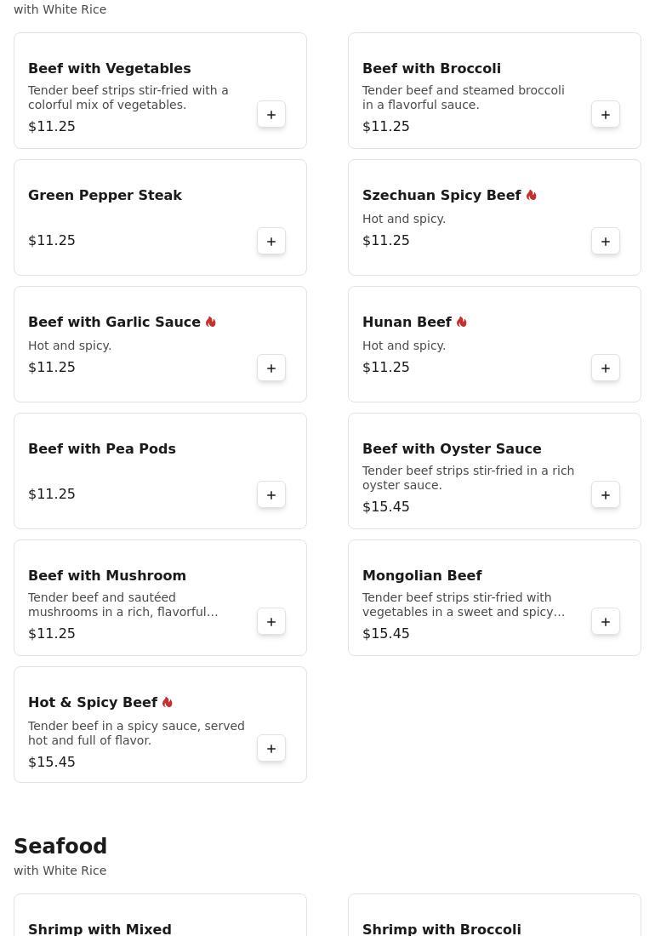Screen dimensions: 655x936
Task: Click plus button for Green Pepper Steak
Action: coord(271,242)
